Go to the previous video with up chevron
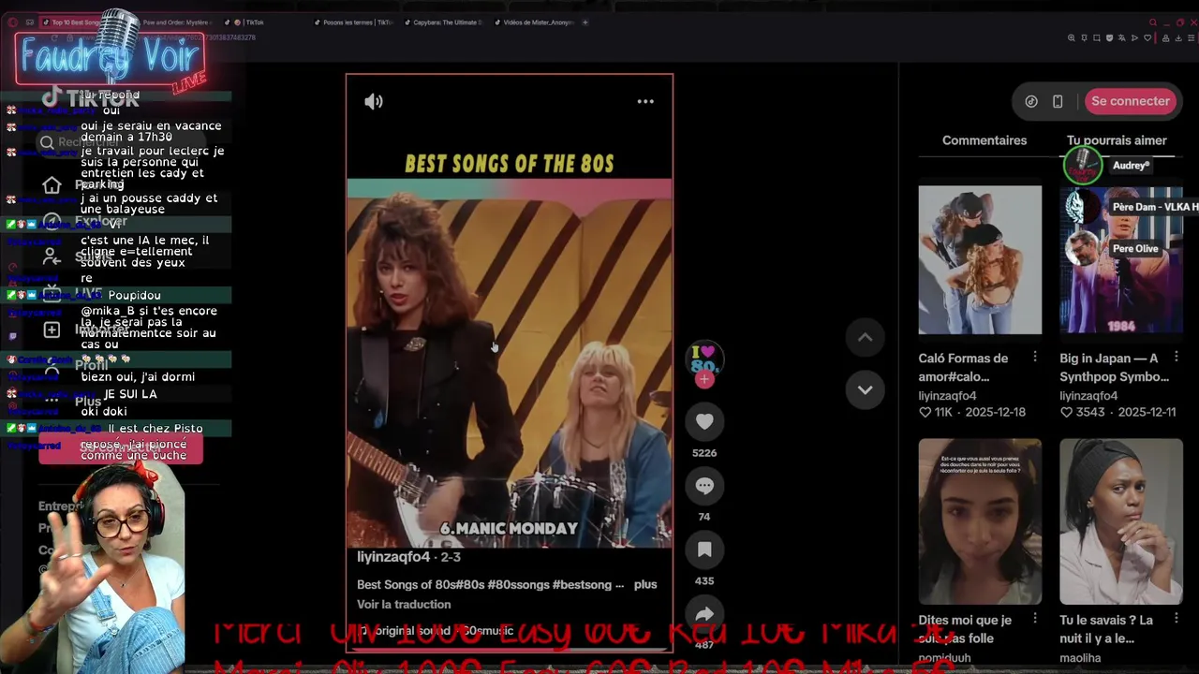Screen dimensions: 1199x674 [866, 337]
